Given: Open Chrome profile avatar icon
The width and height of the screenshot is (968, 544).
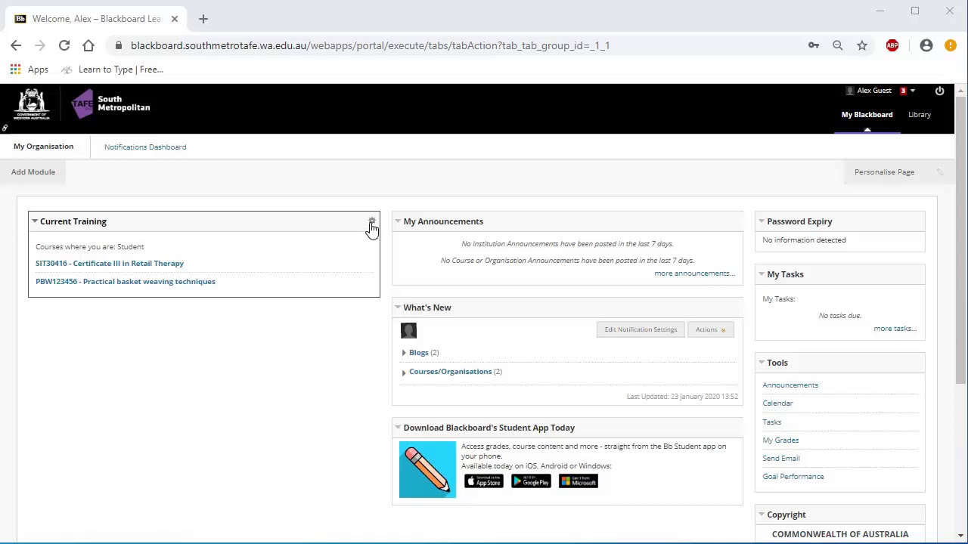Looking at the screenshot, I should point(926,45).
